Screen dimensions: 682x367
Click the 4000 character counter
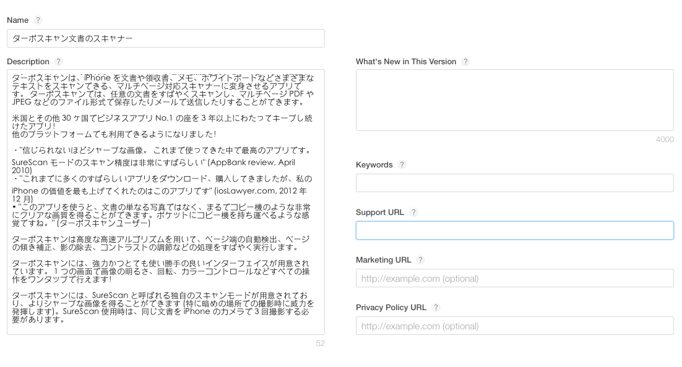[x=665, y=140]
